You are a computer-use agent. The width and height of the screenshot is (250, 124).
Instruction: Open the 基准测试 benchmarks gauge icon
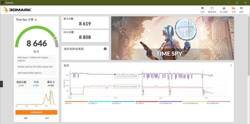(x=212, y=8)
